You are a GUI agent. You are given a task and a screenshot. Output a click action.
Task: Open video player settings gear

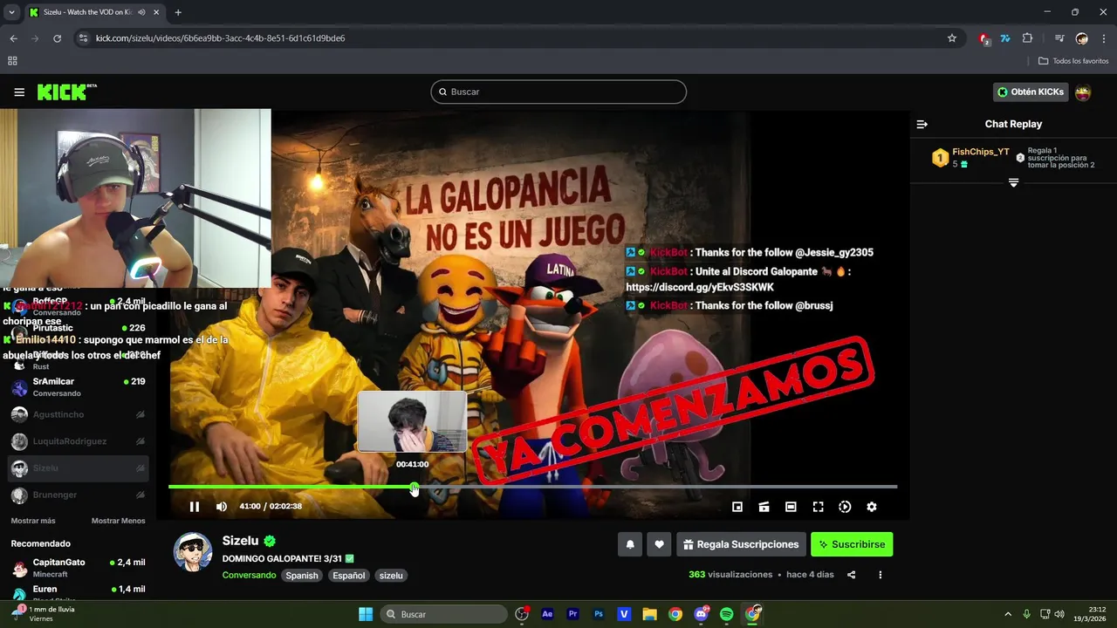pos(871,507)
